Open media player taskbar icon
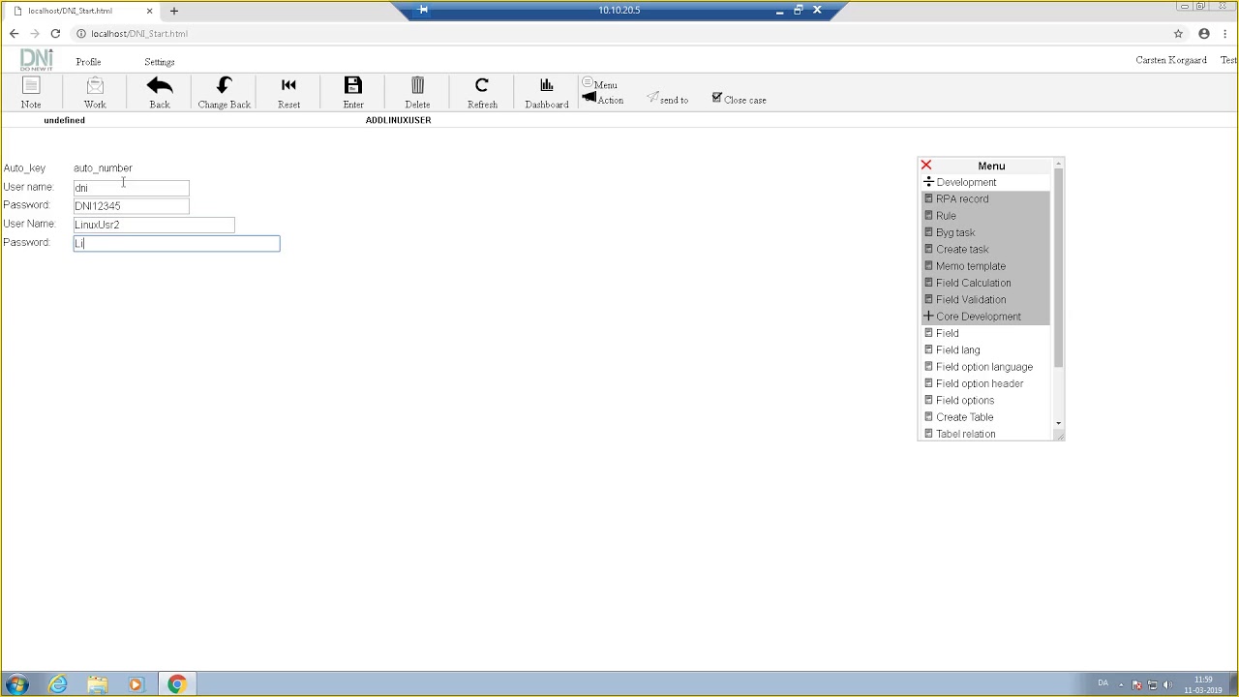Image resolution: width=1239 pixels, height=697 pixels. pos(136,684)
